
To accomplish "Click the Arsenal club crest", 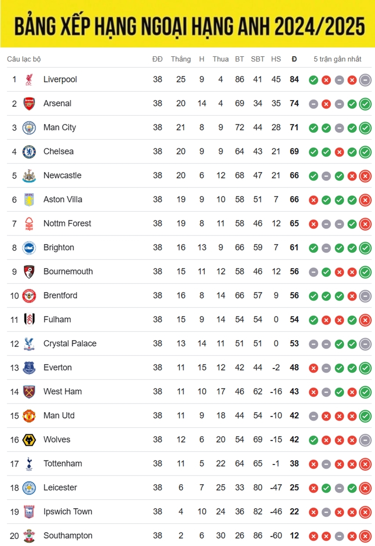I will point(29,104).
